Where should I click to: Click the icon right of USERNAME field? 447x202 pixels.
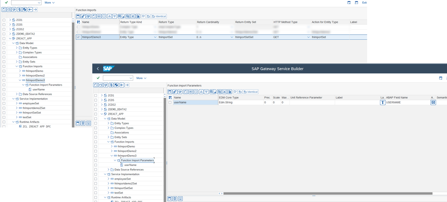click(x=433, y=103)
